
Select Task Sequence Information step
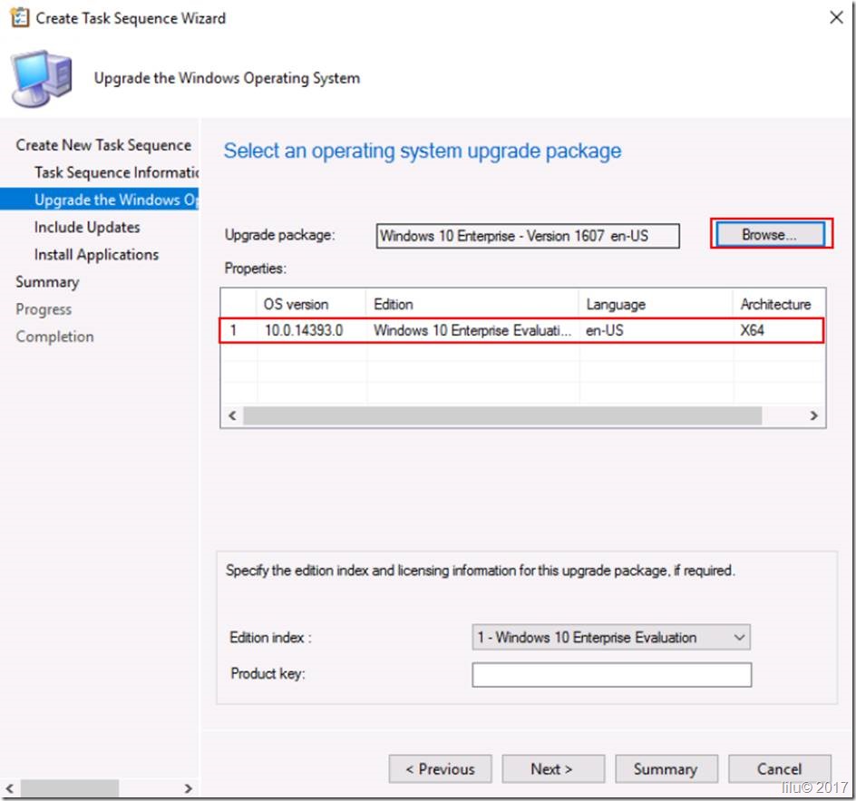click(x=116, y=172)
